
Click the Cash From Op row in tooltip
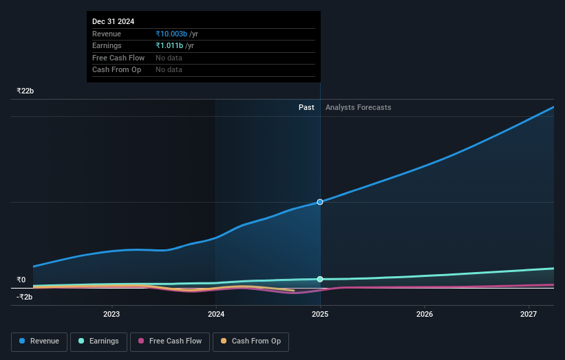[x=204, y=70]
